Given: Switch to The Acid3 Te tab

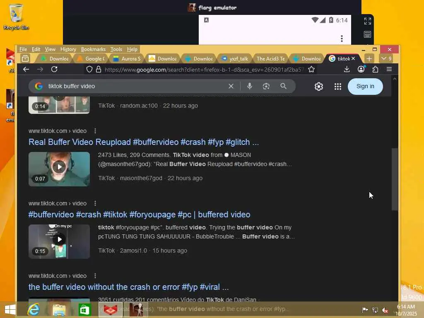Looking at the screenshot, I should click(x=270, y=58).
